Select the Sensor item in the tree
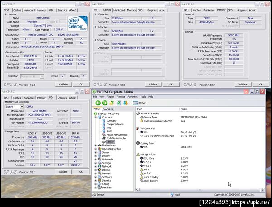 click(x=110, y=142)
